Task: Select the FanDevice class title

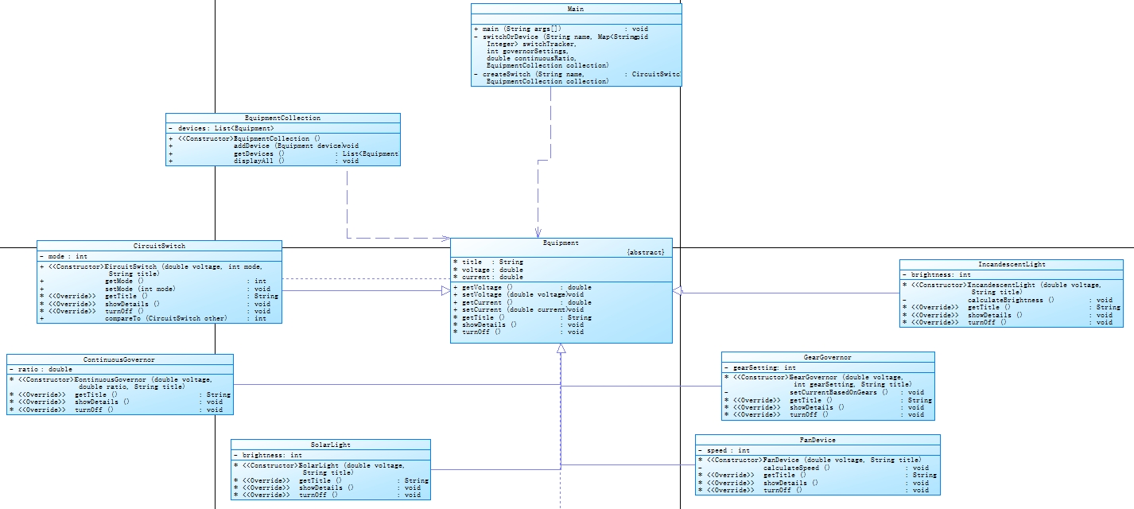Action: click(x=817, y=440)
